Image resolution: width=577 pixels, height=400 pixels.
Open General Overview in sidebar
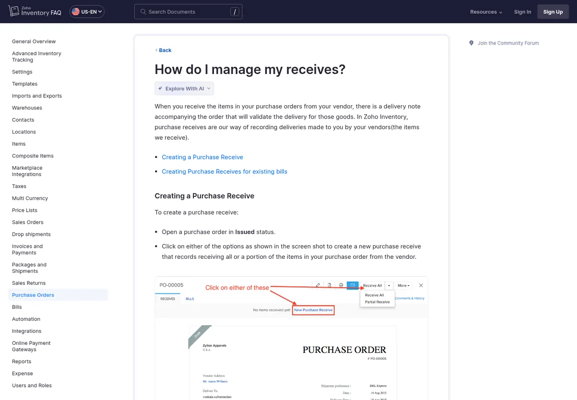coord(34,42)
